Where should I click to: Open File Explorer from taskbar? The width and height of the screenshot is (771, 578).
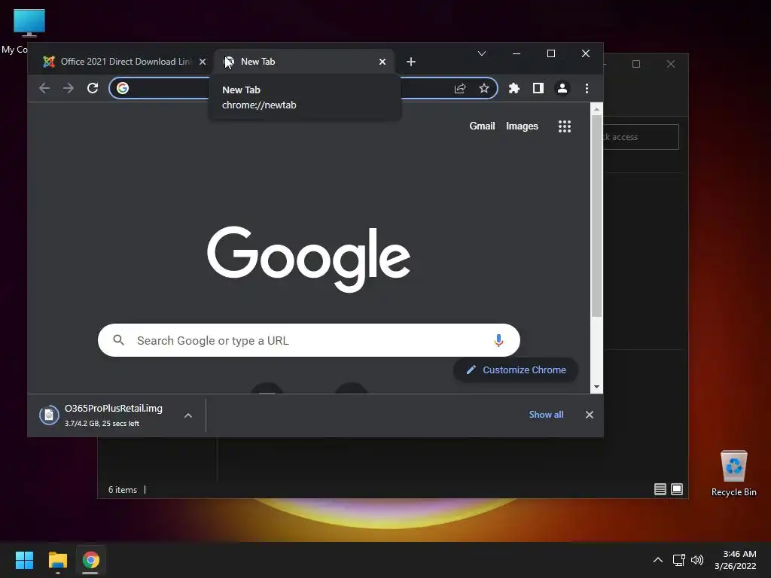(57, 560)
